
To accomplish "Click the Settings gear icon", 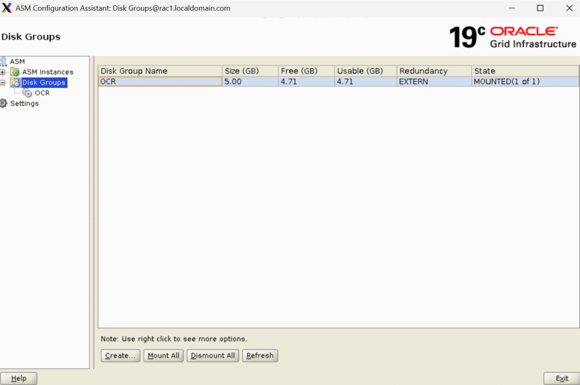I will click(4, 103).
